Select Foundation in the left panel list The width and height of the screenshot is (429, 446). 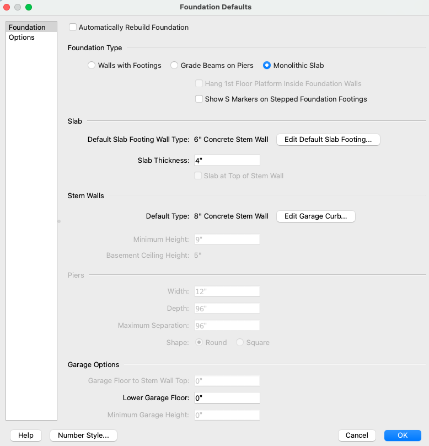click(x=27, y=27)
